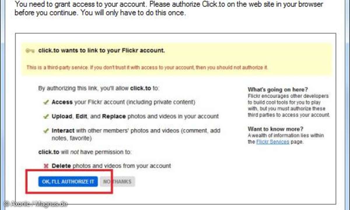
Task: Click "click.to will not have permission to" text
Action: click(x=85, y=152)
